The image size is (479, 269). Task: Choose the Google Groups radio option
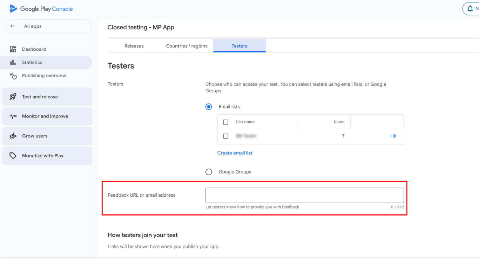(209, 172)
